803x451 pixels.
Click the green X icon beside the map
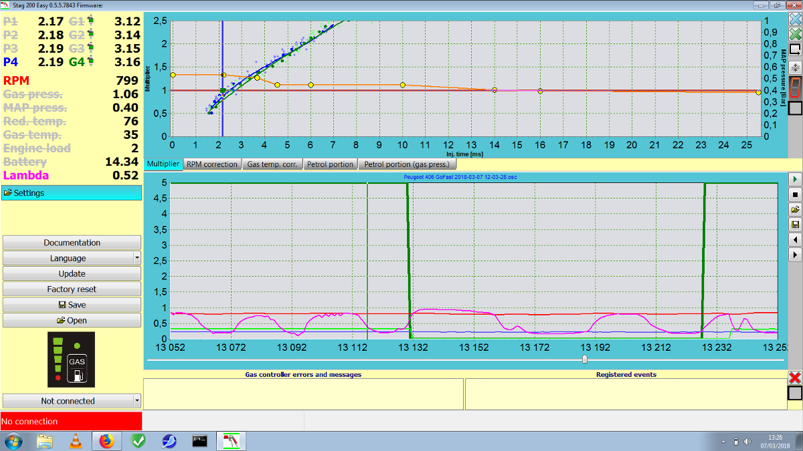coord(795,34)
